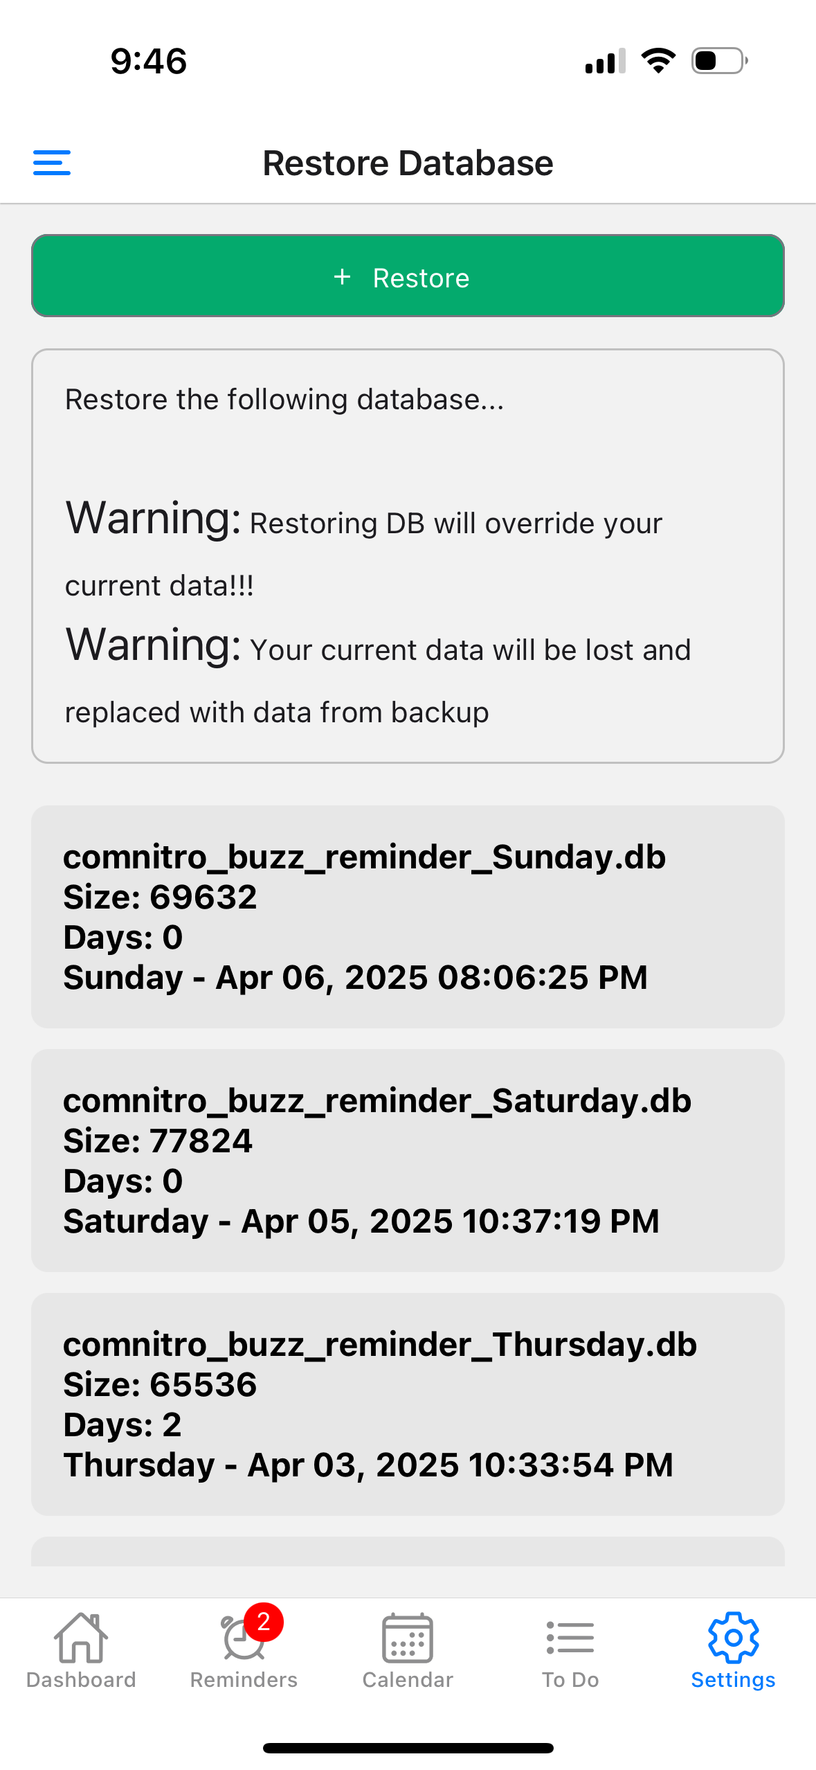816x1770 pixels.
Task: Select the comnitro_buzz_reminder_Saturday.db backup
Action: pyautogui.click(x=408, y=1160)
